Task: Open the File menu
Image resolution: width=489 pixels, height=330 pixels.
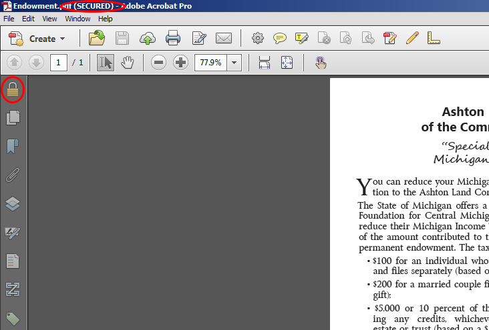Action: tap(9, 19)
